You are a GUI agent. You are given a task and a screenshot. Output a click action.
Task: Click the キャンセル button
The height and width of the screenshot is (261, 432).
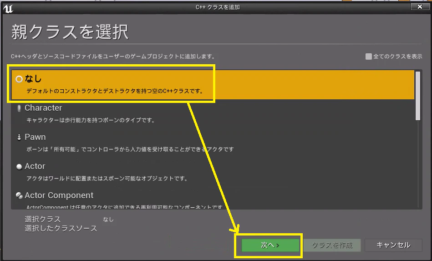tap(393, 245)
